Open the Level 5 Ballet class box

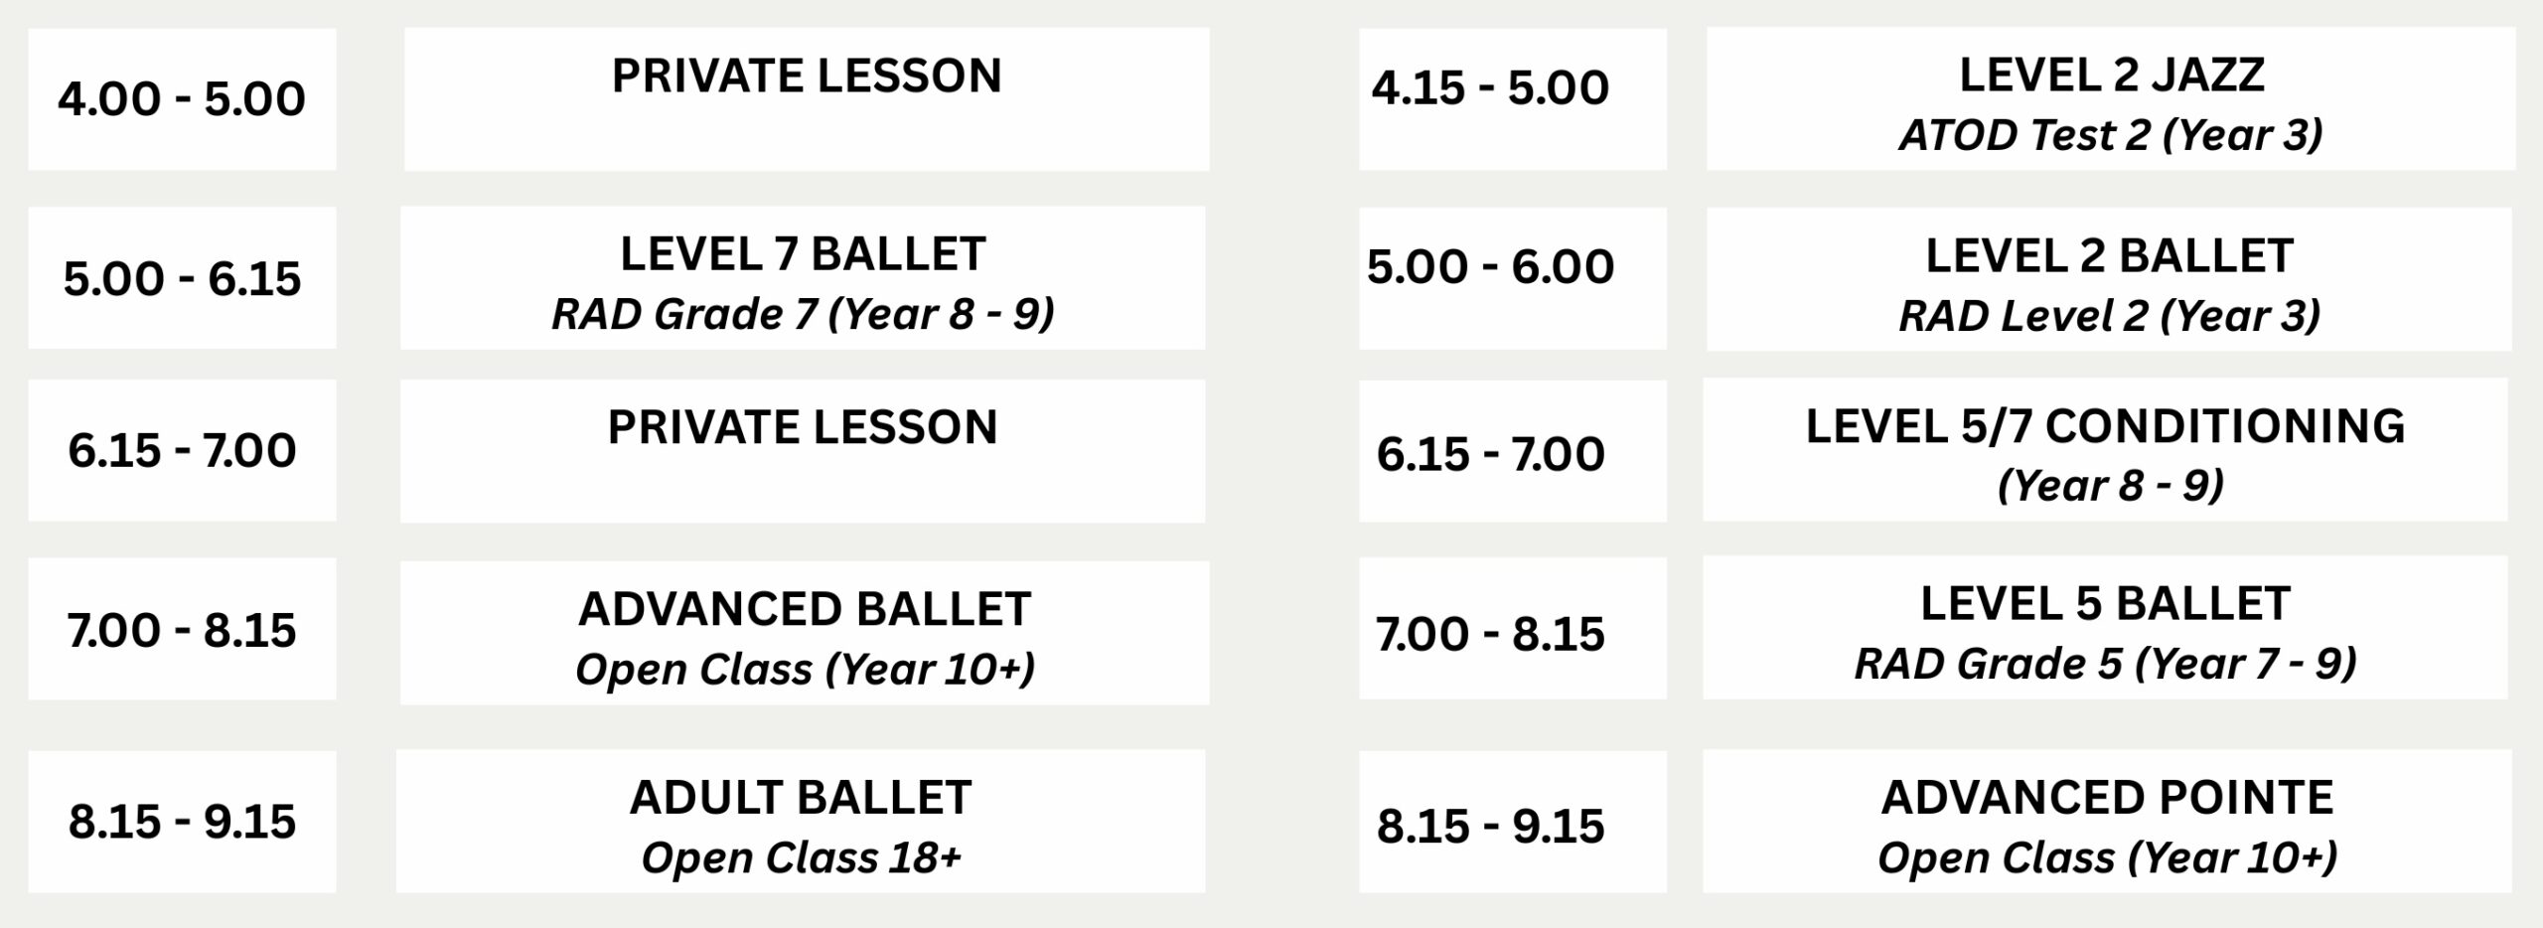pyautogui.click(x=2106, y=628)
